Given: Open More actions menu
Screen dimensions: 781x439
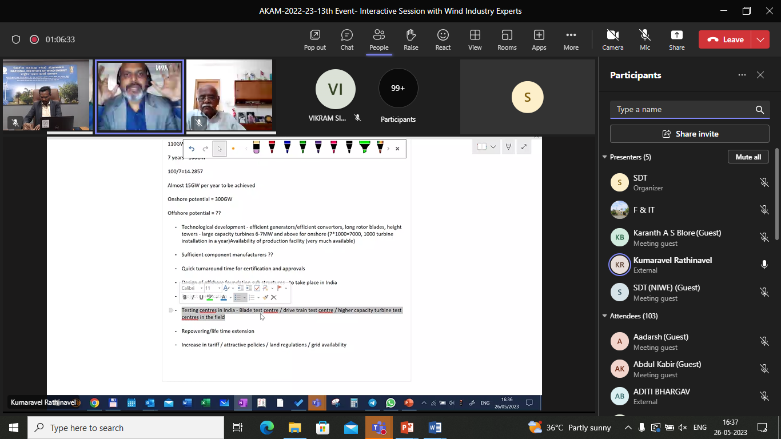Looking at the screenshot, I should point(571,39).
